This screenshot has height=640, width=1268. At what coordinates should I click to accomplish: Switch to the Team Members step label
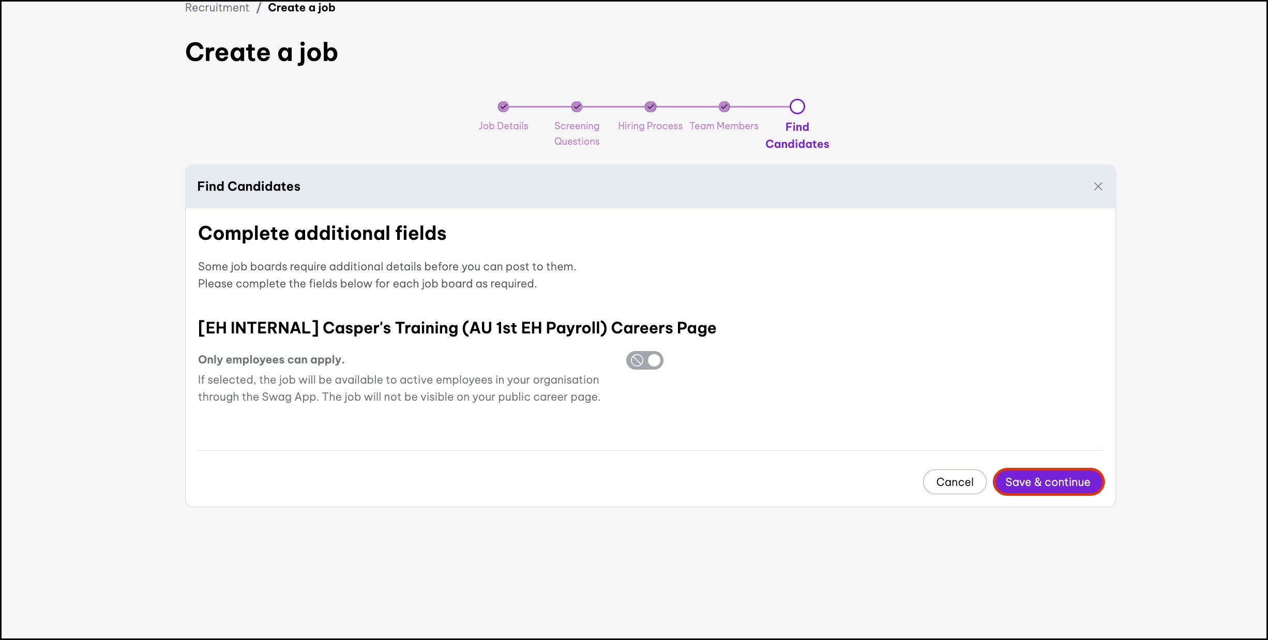pos(724,126)
